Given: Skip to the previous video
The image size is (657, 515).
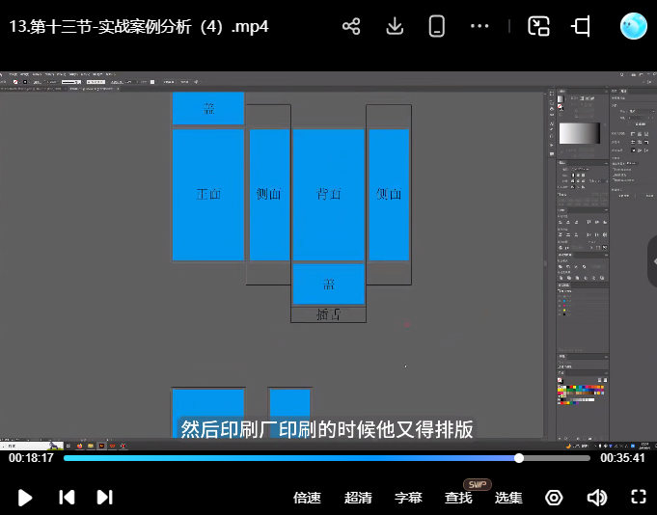Looking at the screenshot, I should pyautogui.click(x=67, y=498).
